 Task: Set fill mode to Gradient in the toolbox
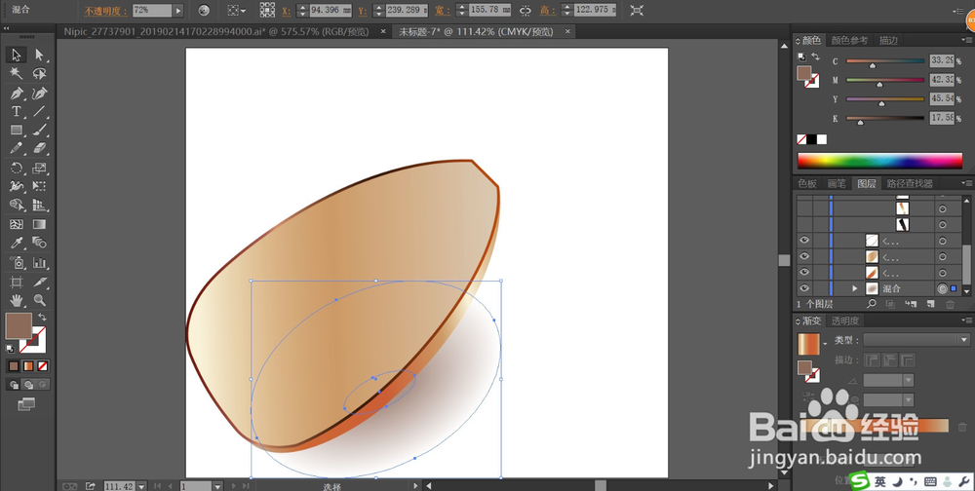point(28,366)
